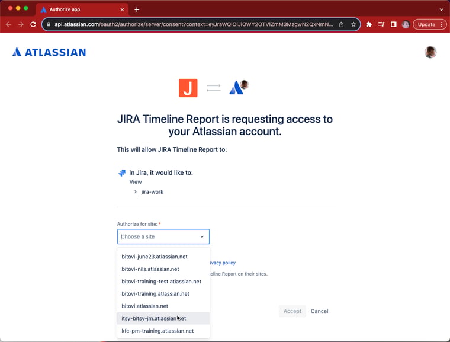Viewport: 450px width, 342px height.
Task: Click the lock icon in address bar
Action: click(x=49, y=24)
